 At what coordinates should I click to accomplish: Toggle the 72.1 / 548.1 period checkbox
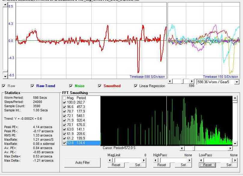65,116
